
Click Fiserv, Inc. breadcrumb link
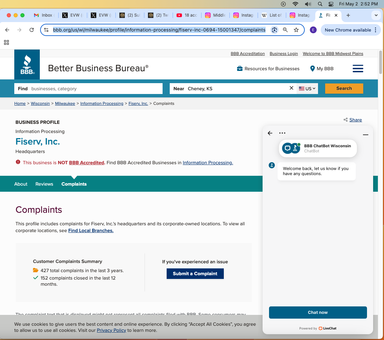click(x=138, y=103)
